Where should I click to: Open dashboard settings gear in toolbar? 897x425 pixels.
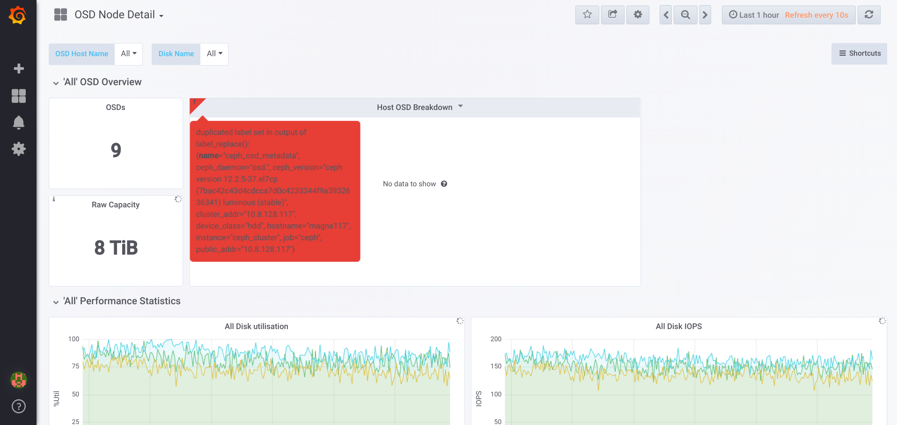pos(638,15)
